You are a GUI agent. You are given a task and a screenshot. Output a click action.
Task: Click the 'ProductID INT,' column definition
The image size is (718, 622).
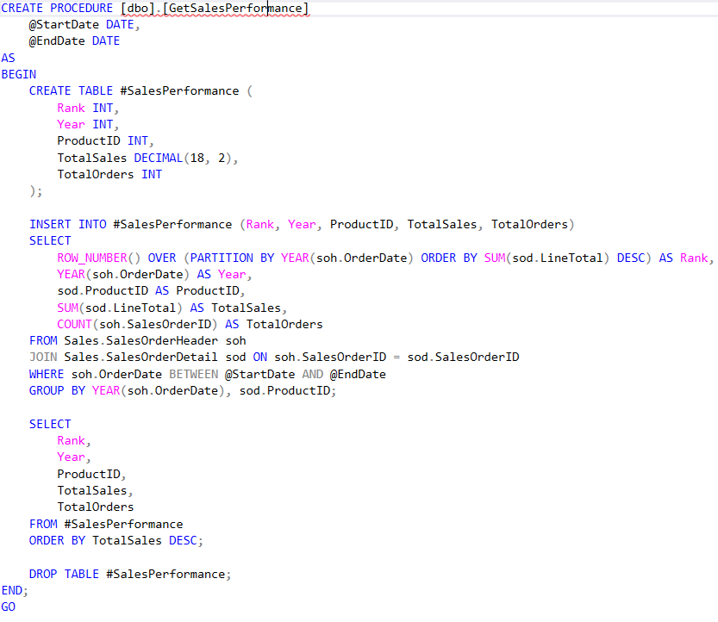[105, 141]
